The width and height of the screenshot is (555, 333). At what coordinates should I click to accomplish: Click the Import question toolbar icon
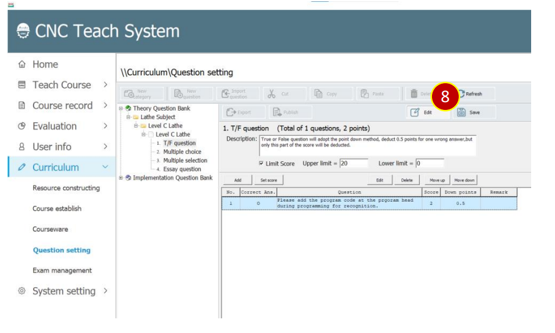[225, 93]
